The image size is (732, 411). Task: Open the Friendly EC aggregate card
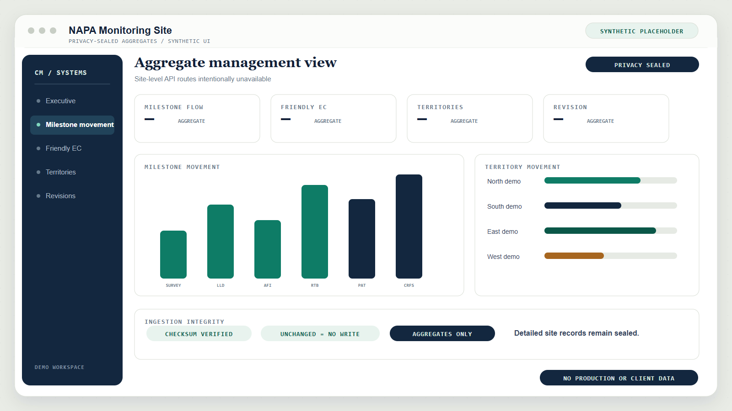pyautogui.click(x=334, y=119)
